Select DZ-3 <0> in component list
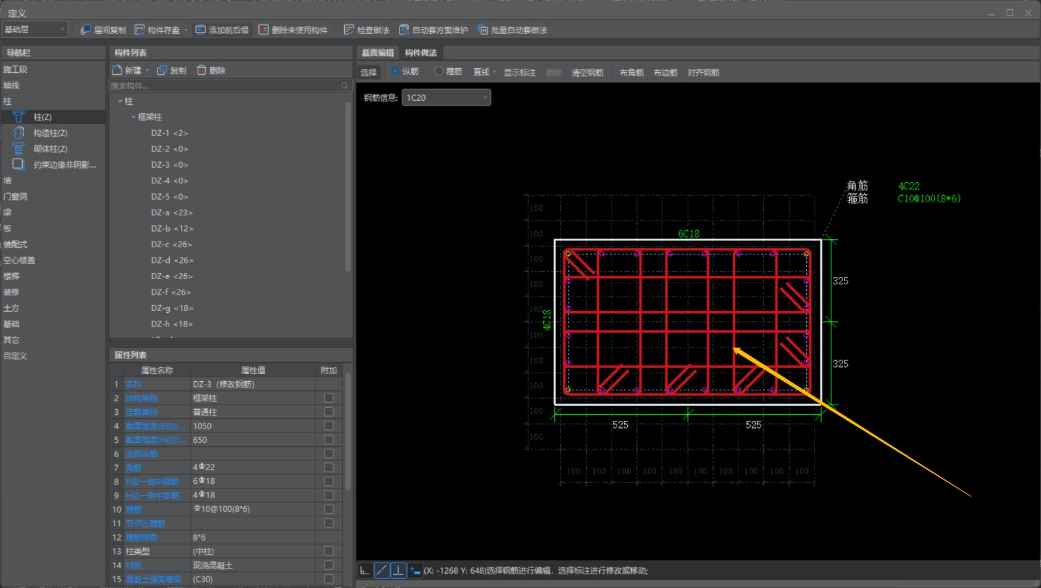 (170, 165)
